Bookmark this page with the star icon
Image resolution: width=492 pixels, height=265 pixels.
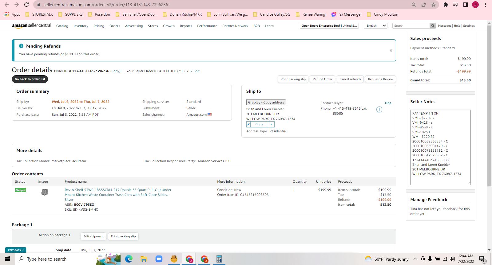coord(434,5)
